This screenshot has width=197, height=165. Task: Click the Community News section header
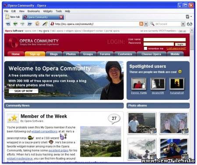pos(64,105)
